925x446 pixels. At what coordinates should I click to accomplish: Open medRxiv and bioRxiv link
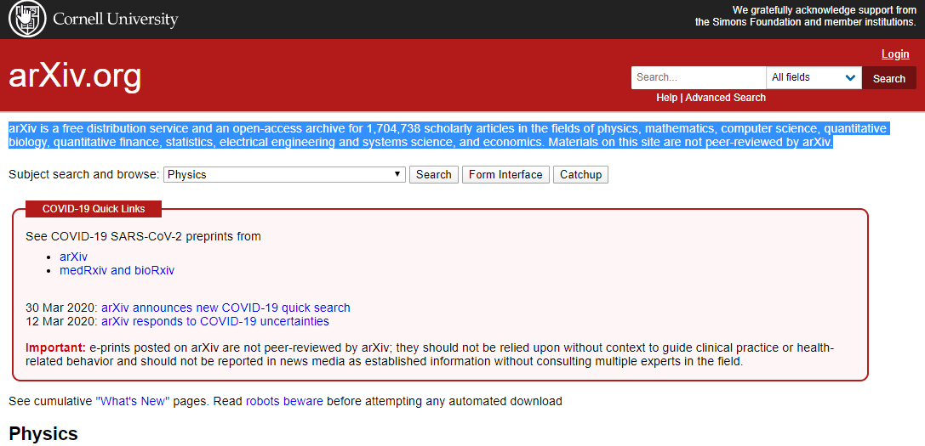pos(117,270)
